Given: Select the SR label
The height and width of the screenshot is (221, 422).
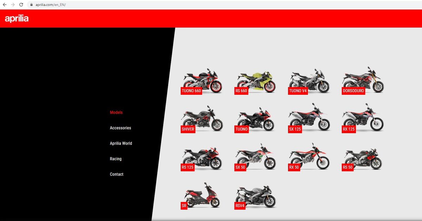Looking at the screenshot, I should 184,206.
